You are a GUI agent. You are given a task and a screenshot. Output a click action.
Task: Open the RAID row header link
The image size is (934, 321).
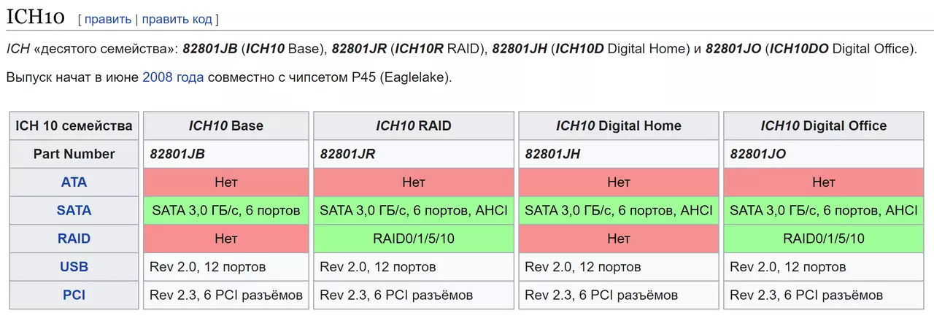[x=74, y=239]
